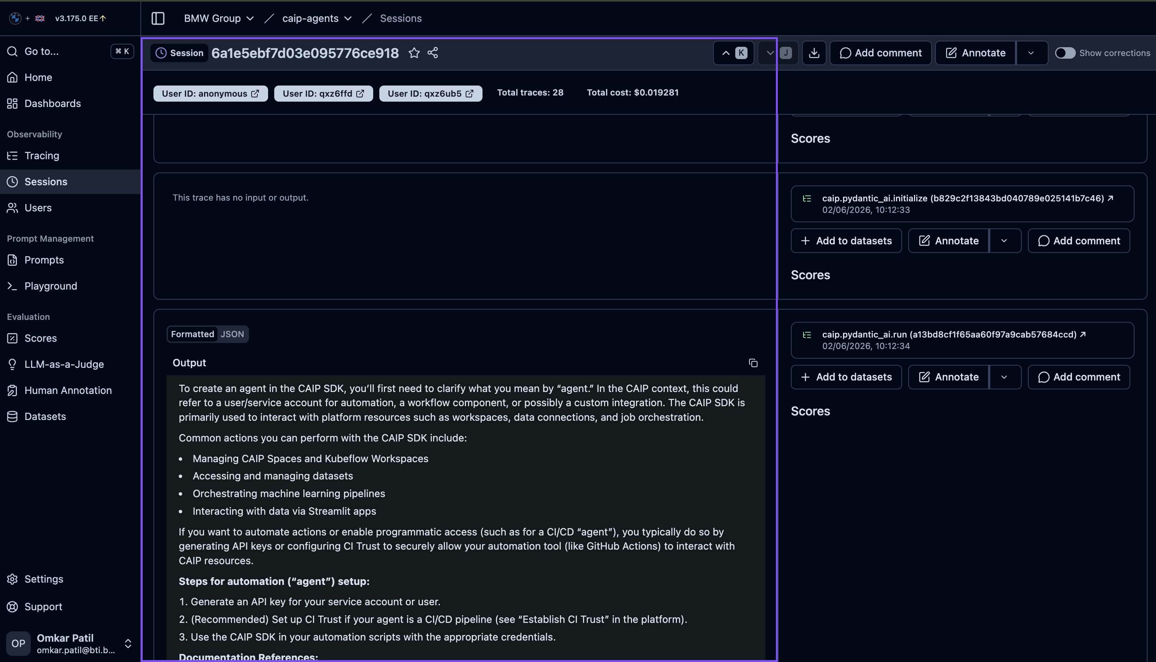Screen dimensions: 1156x662
Task: Click the share session icon
Action: (x=433, y=53)
